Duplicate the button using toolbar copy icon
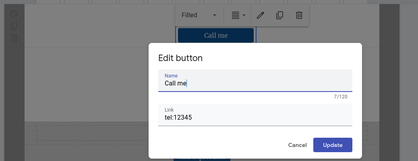The image size is (418, 161). click(x=280, y=15)
